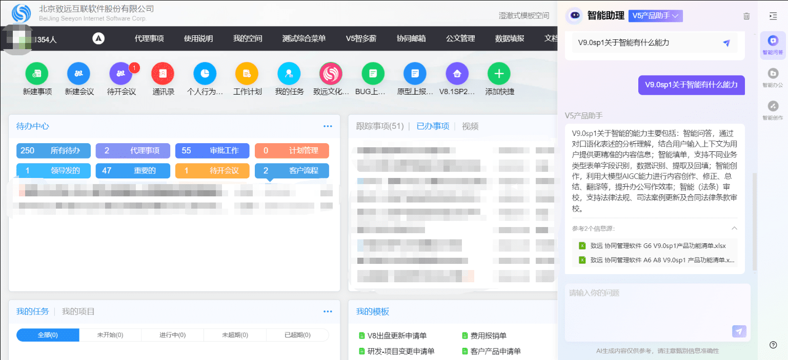Open 测试综合菜单 in the navigation bar
The width and height of the screenshot is (788, 360).
click(304, 38)
